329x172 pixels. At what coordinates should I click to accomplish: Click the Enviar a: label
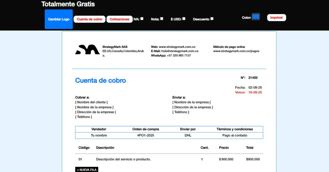179,97
